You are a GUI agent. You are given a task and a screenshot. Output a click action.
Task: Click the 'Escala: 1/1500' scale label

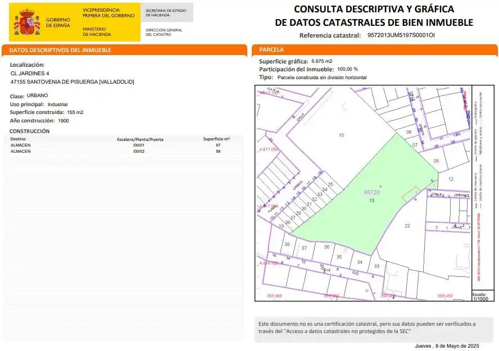pos(480,297)
